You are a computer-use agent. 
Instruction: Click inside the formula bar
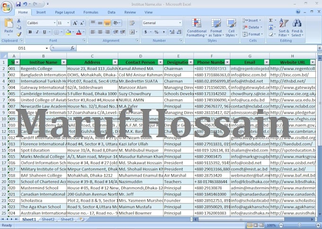tap(197, 48)
